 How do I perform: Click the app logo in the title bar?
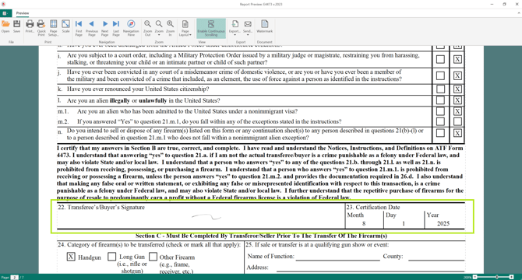[x=3, y=4]
